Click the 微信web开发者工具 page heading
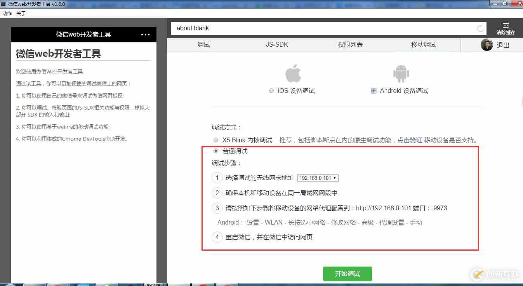 (x=58, y=54)
